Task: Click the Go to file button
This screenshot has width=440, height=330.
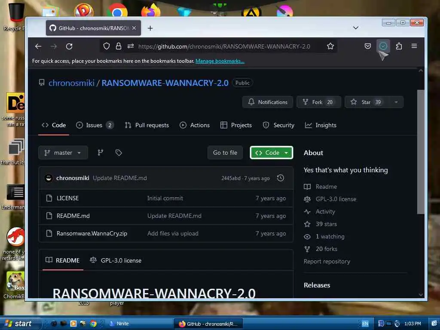Action: pos(225,153)
